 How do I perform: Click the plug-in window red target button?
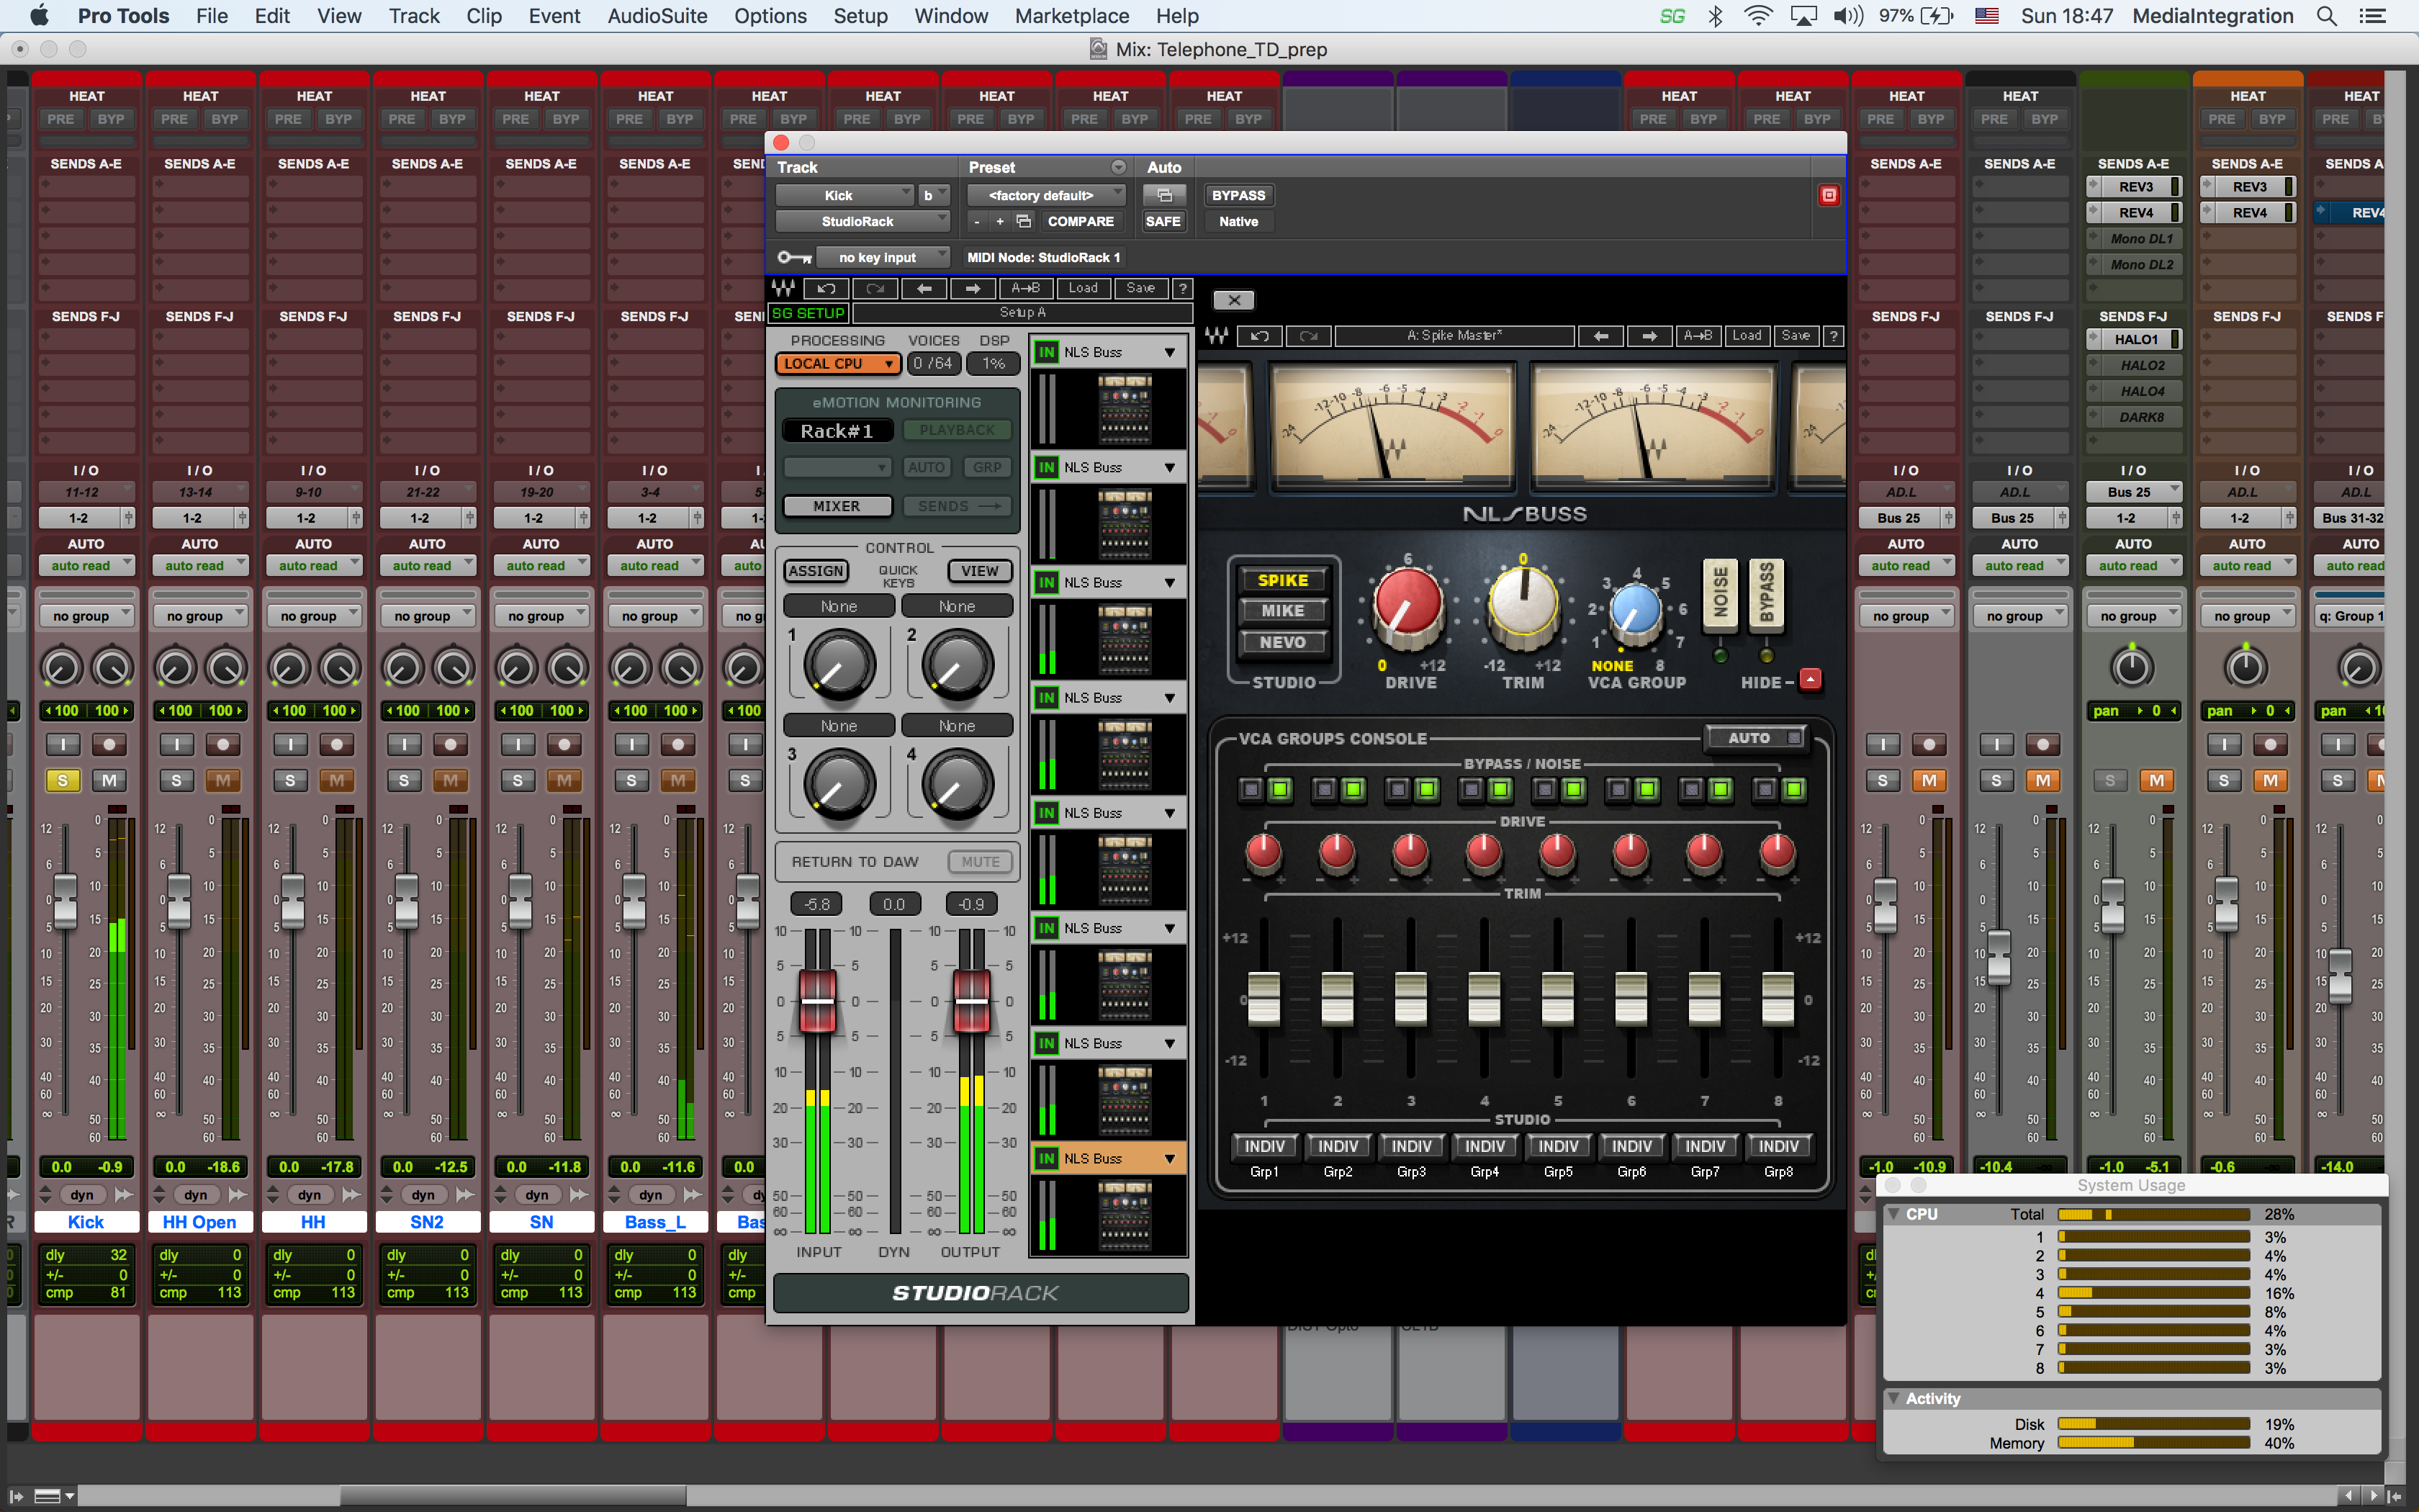tap(1828, 195)
